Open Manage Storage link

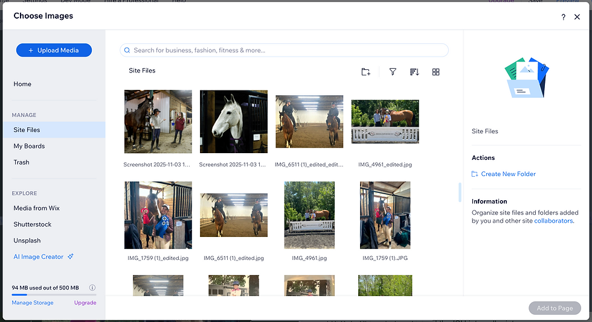click(33, 303)
